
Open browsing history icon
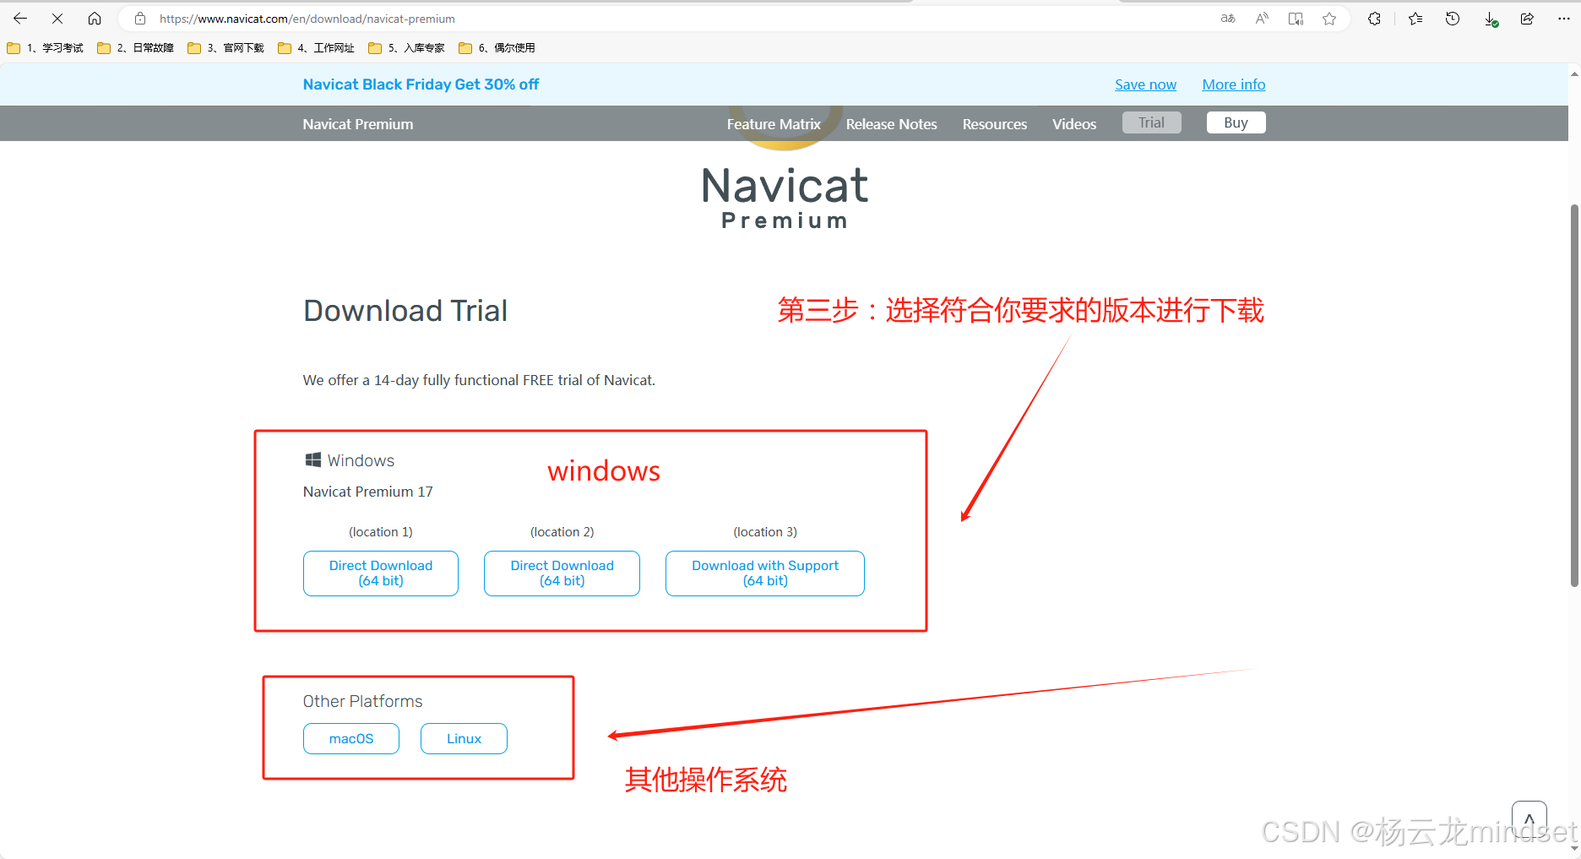point(1453,19)
